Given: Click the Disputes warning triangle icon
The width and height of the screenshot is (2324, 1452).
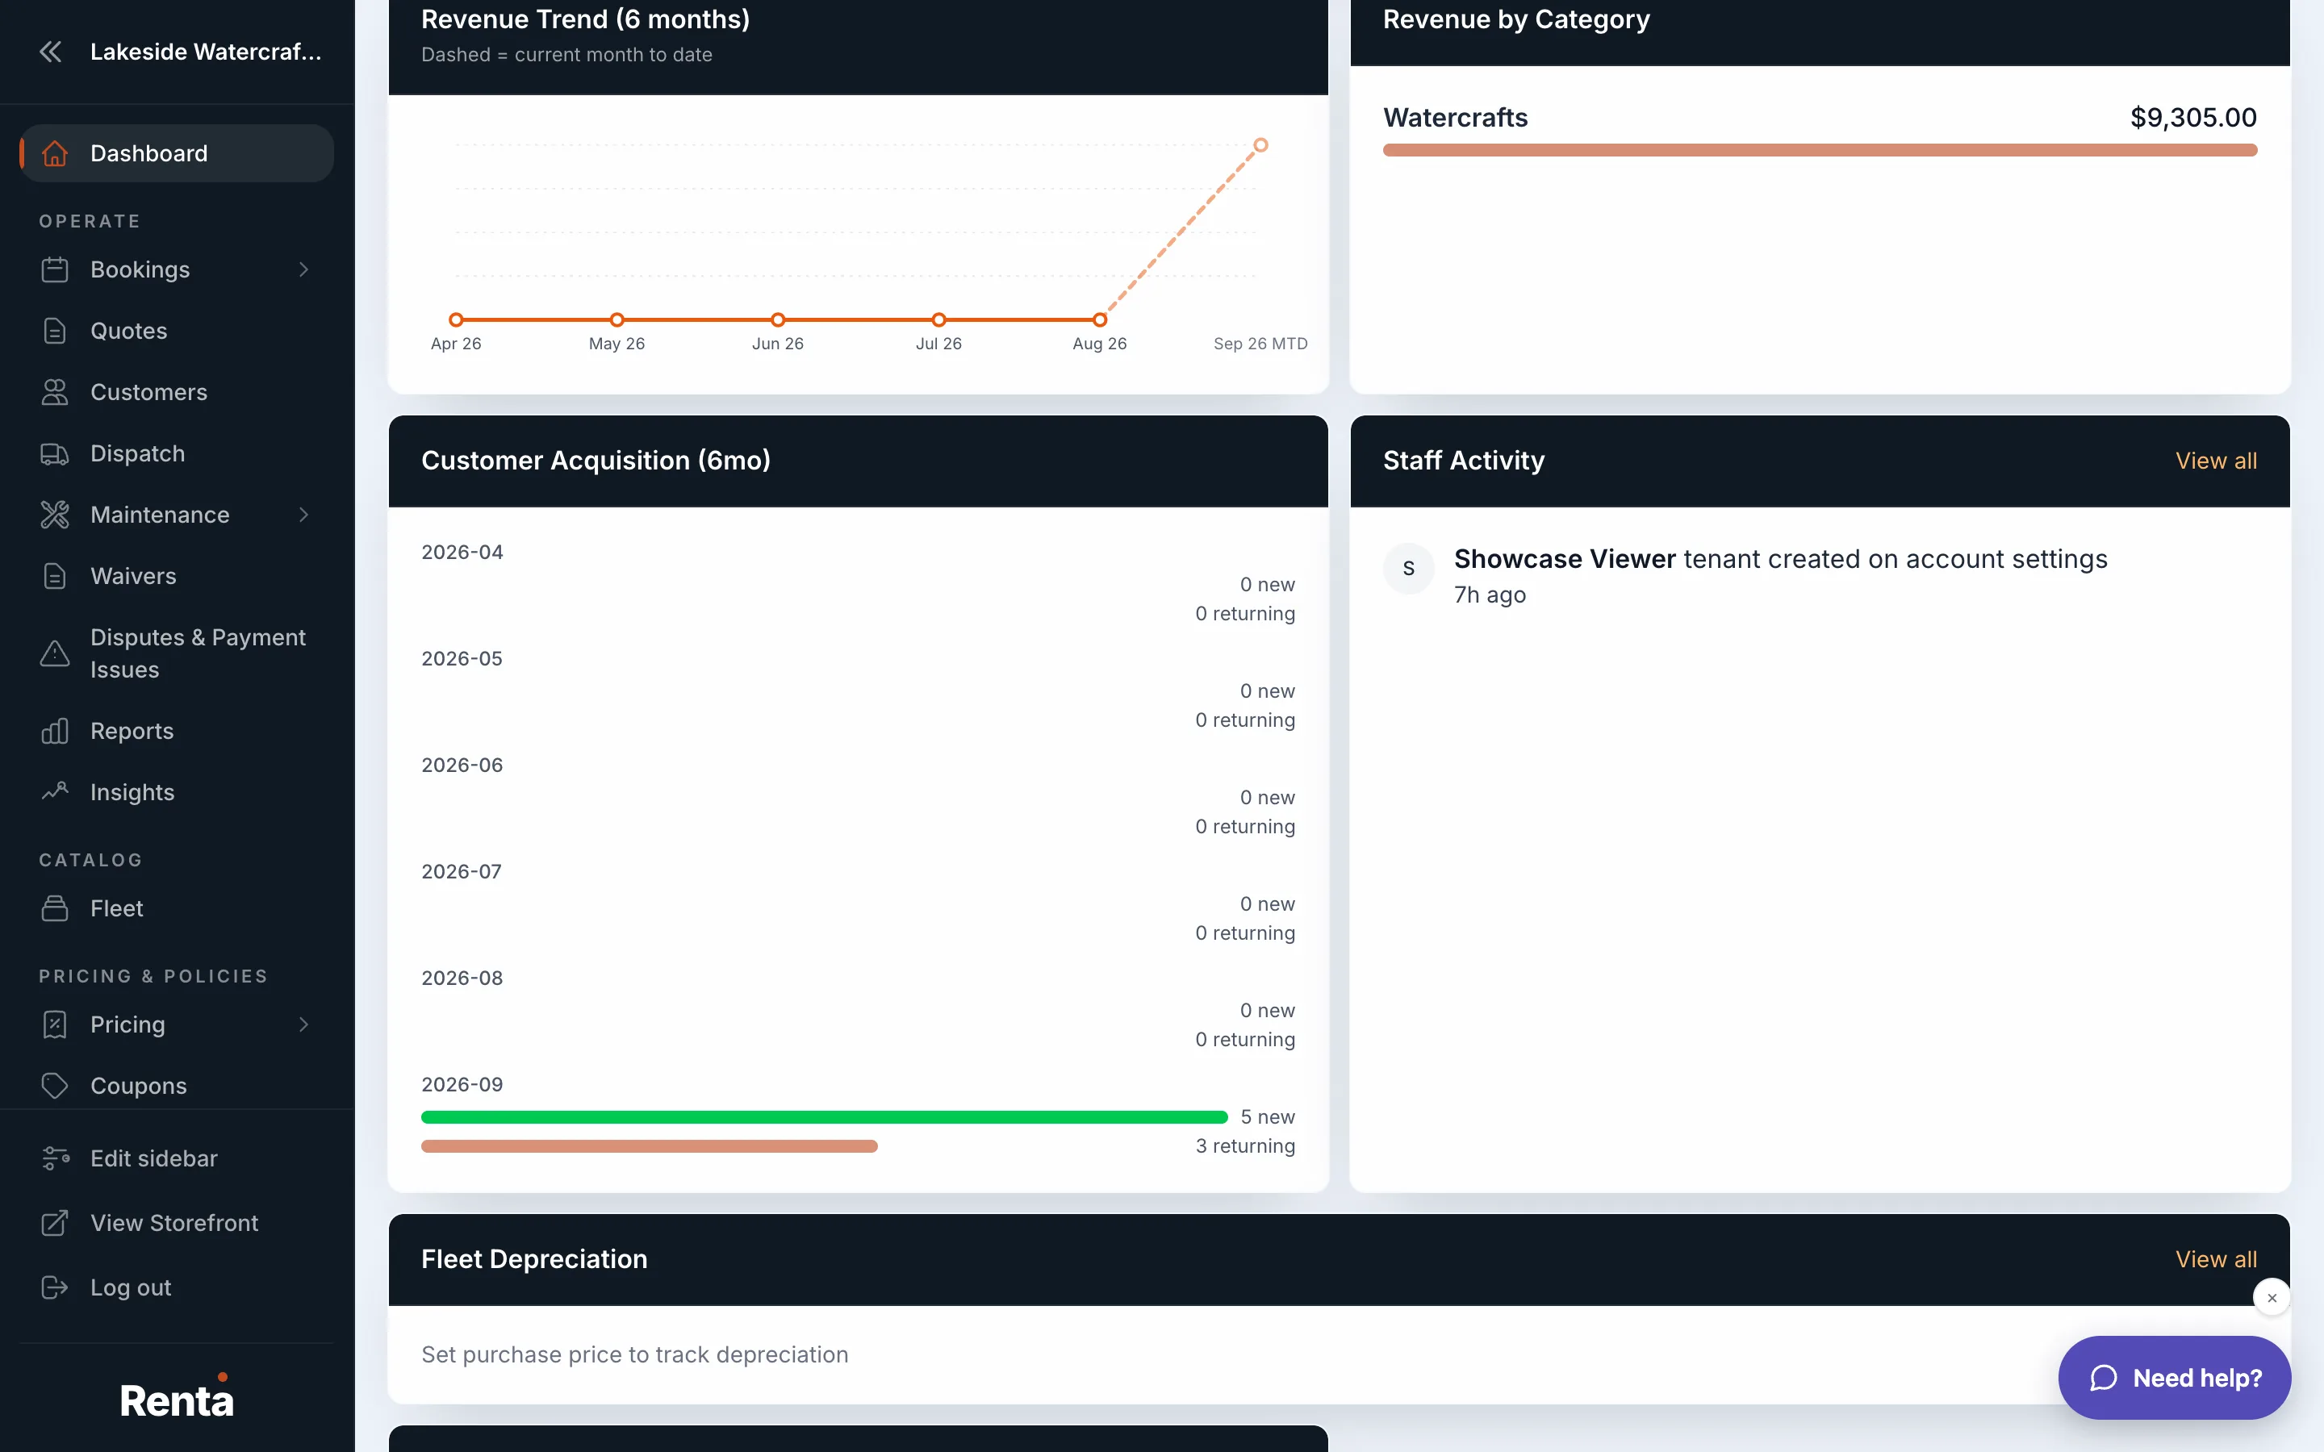Looking at the screenshot, I should tap(55, 654).
